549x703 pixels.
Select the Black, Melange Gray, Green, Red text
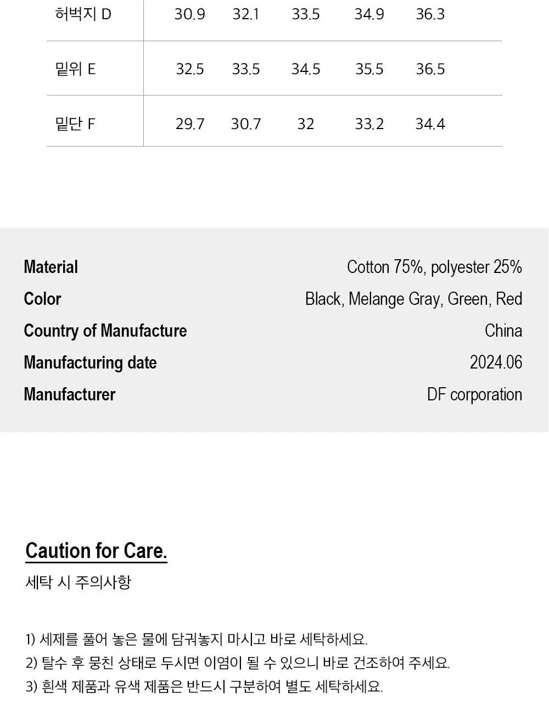click(413, 299)
